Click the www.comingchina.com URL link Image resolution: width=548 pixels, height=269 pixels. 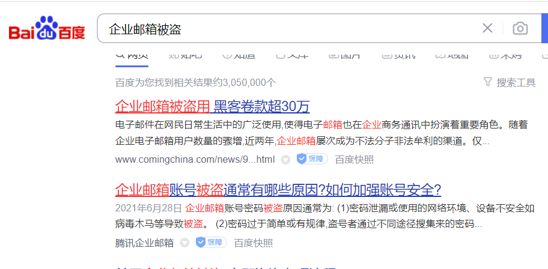195,159
